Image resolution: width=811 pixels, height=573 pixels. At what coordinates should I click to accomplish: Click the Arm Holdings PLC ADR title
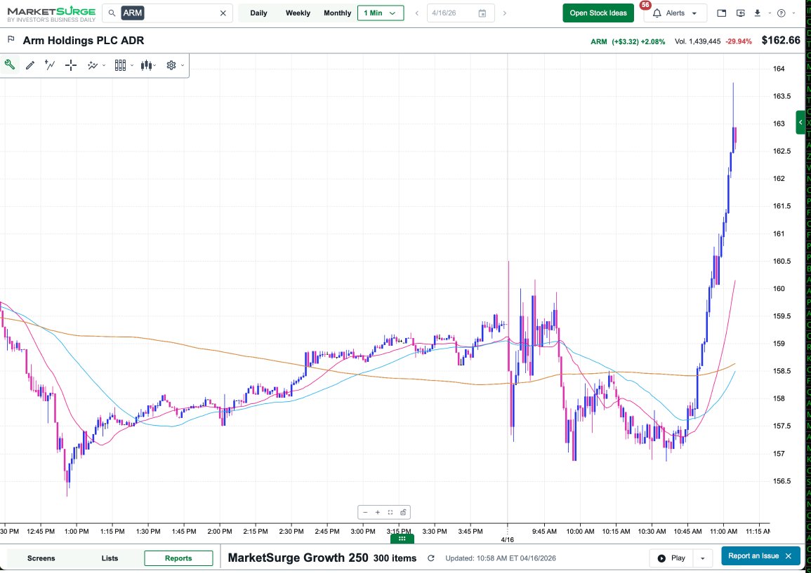click(x=84, y=40)
